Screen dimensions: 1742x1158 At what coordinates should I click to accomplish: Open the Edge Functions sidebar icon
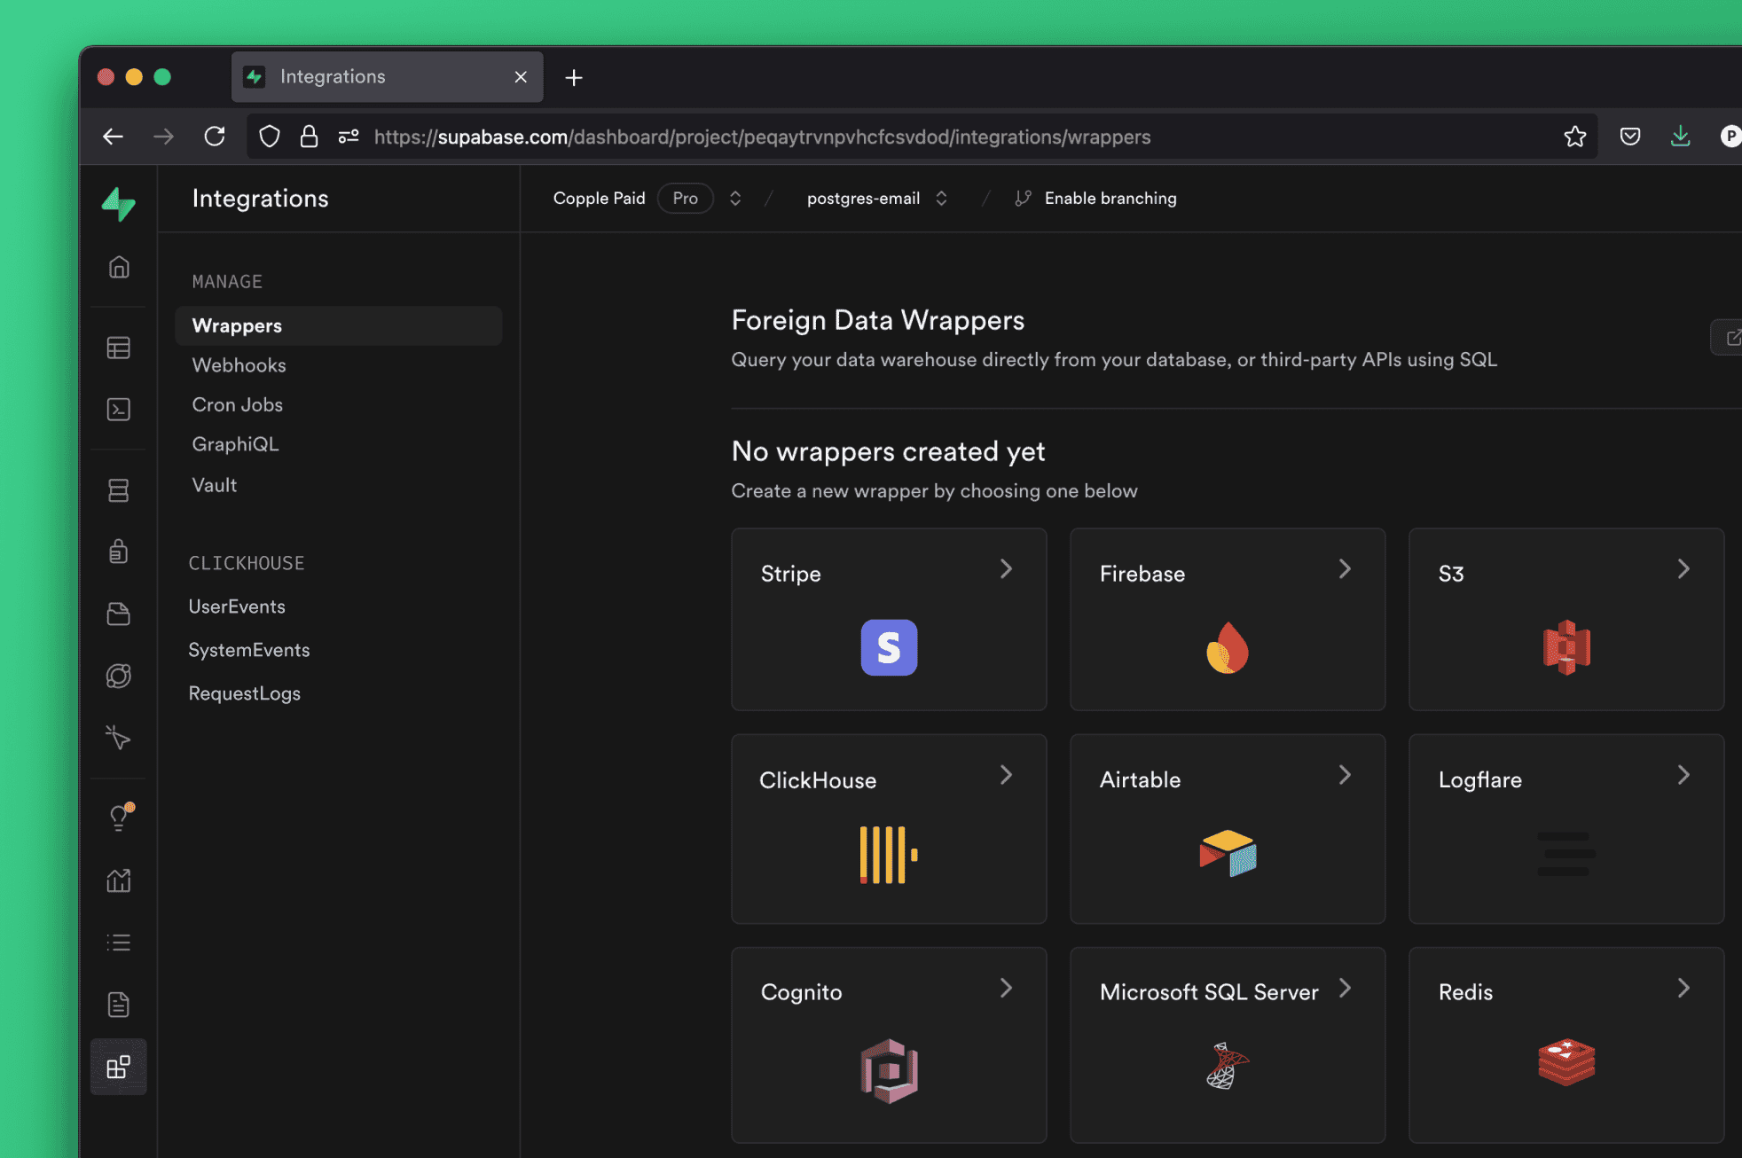tap(119, 676)
